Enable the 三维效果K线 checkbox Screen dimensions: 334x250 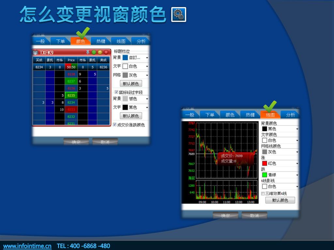(263, 193)
